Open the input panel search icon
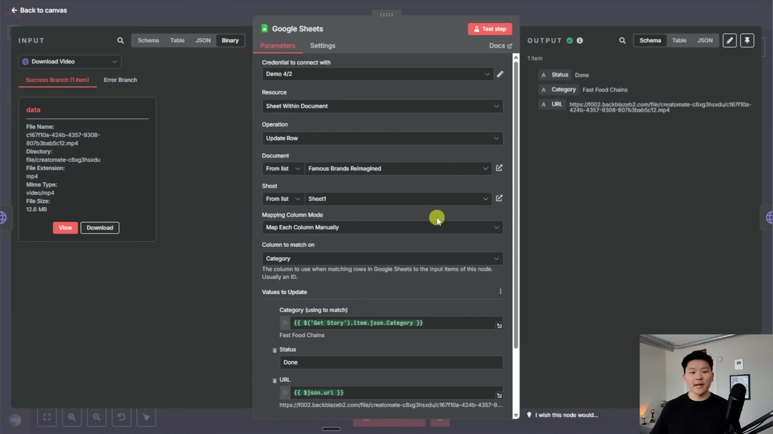This screenshot has height=434, width=773. (x=120, y=41)
